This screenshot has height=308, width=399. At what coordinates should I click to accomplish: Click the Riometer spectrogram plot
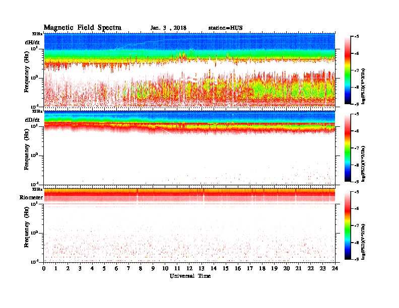189,225
